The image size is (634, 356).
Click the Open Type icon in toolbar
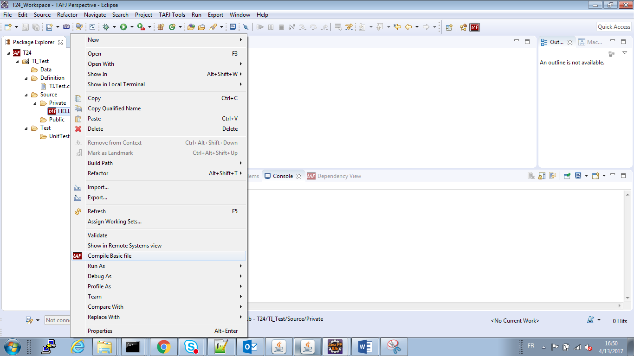tap(191, 27)
